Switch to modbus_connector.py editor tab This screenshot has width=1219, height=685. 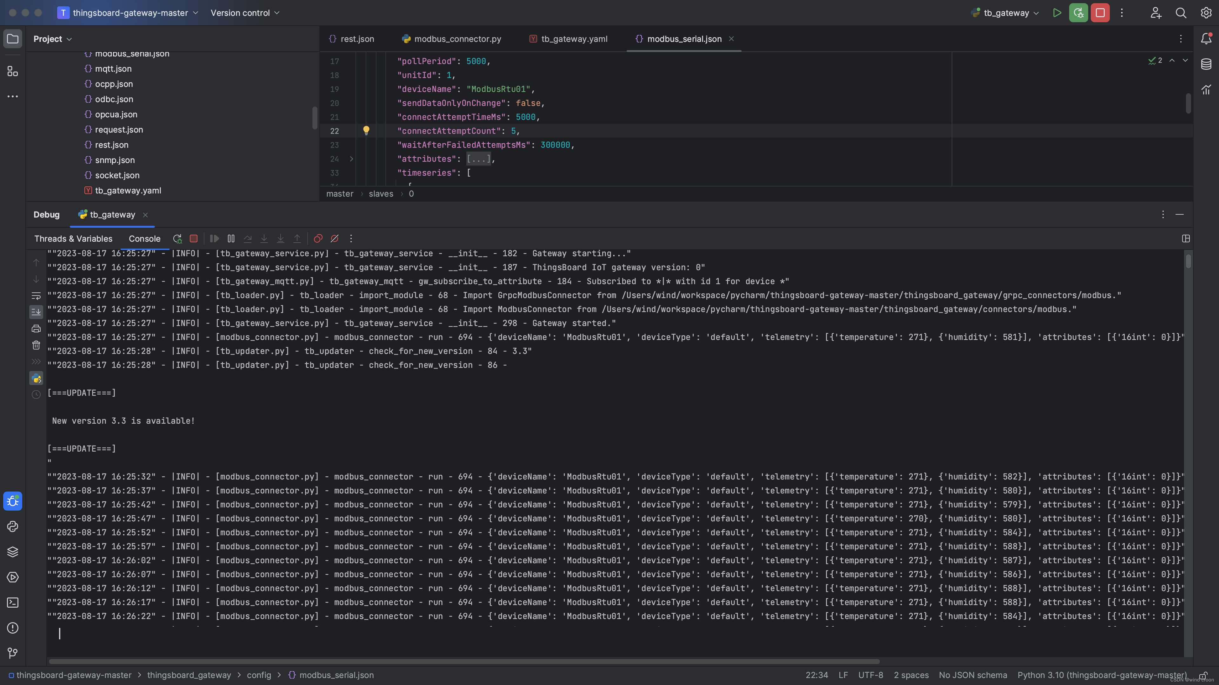tap(451, 39)
